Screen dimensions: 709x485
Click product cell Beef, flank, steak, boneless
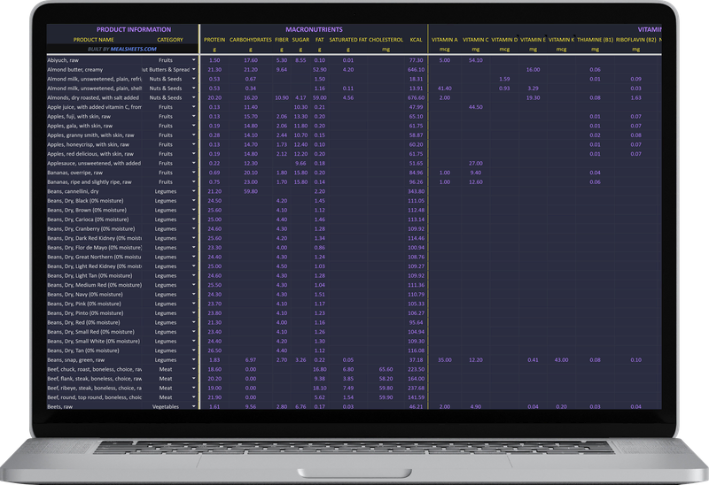coord(94,379)
